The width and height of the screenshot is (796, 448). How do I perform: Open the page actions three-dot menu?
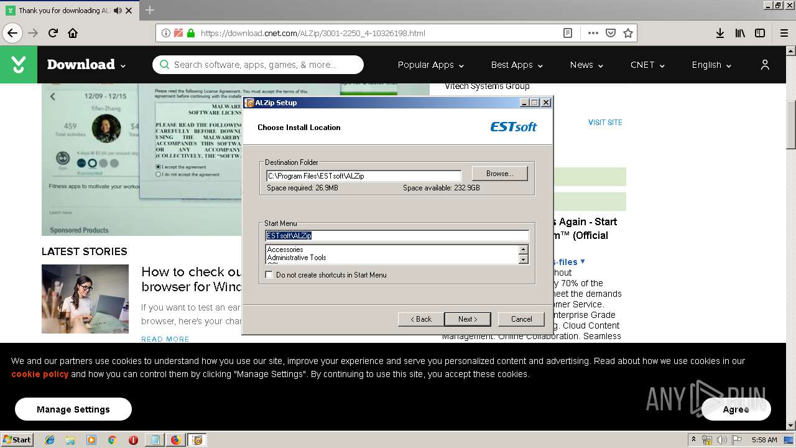point(593,33)
